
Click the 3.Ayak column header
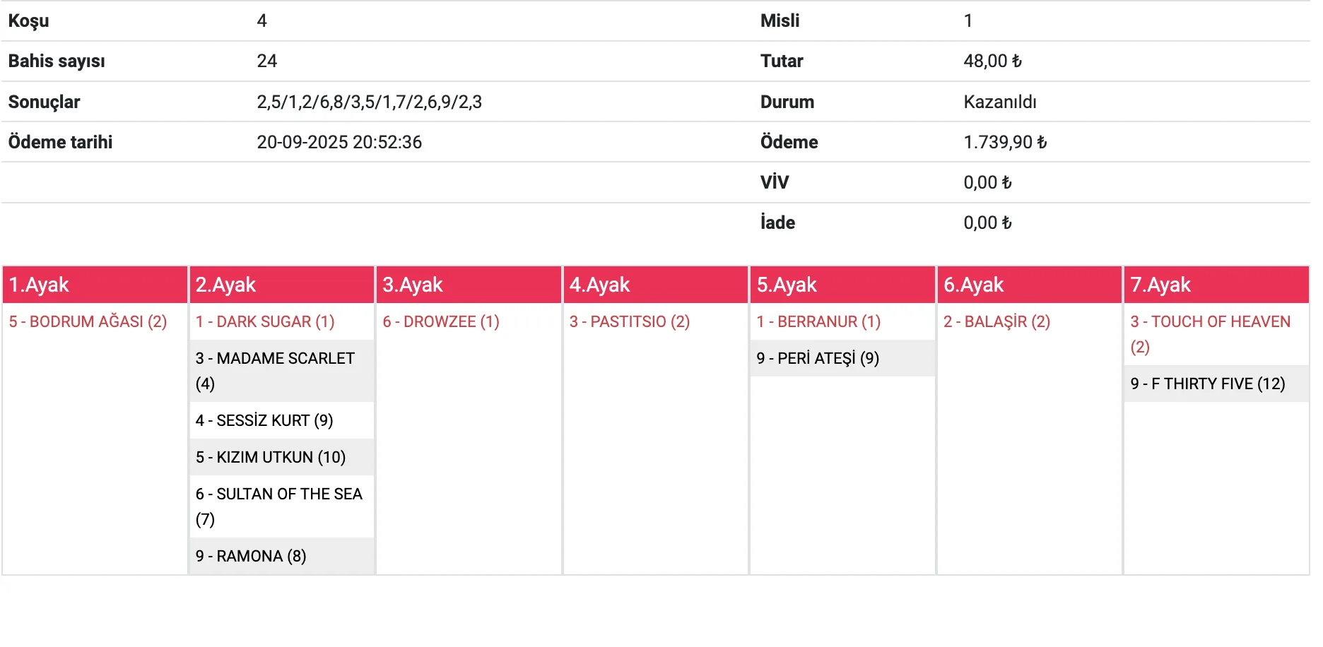[x=469, y=285]
